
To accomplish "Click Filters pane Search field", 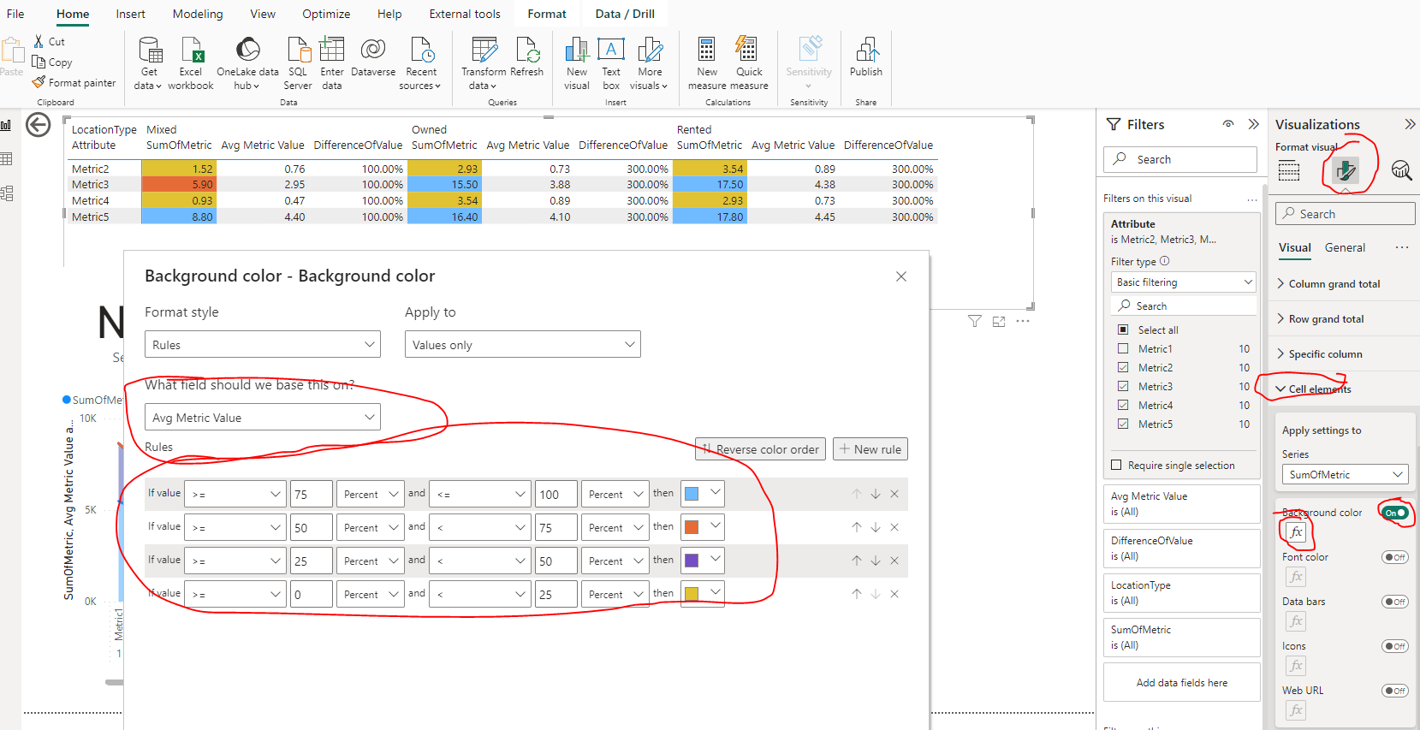I will [x=1180, y=159].
